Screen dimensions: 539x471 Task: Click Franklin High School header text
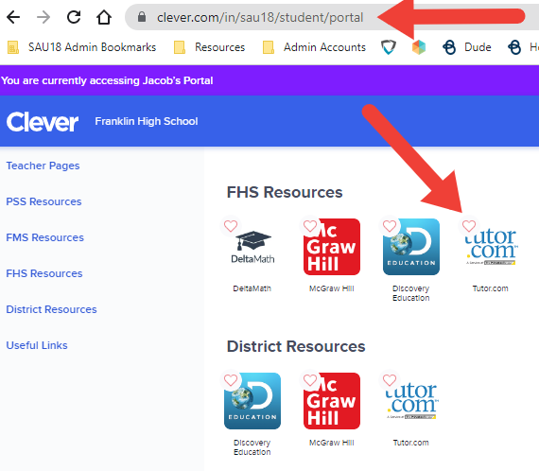pyautogui.click(x=147, y=121)
